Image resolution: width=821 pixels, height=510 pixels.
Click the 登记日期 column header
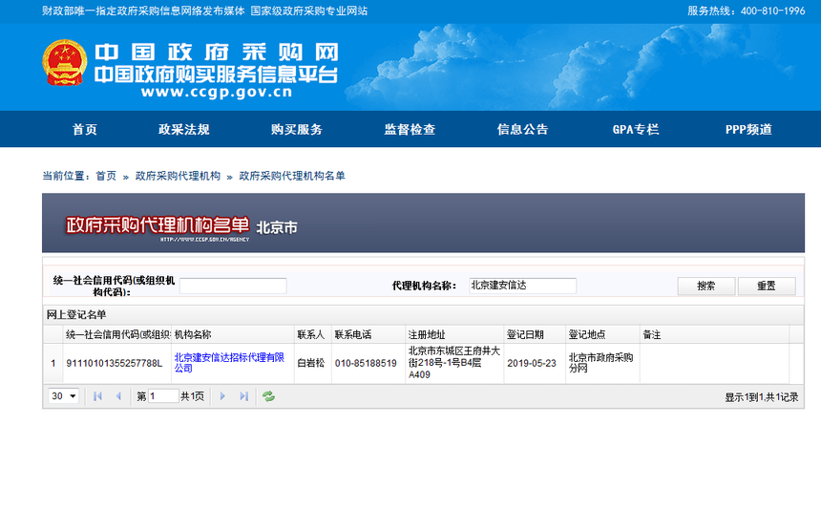tap(535, 334)
